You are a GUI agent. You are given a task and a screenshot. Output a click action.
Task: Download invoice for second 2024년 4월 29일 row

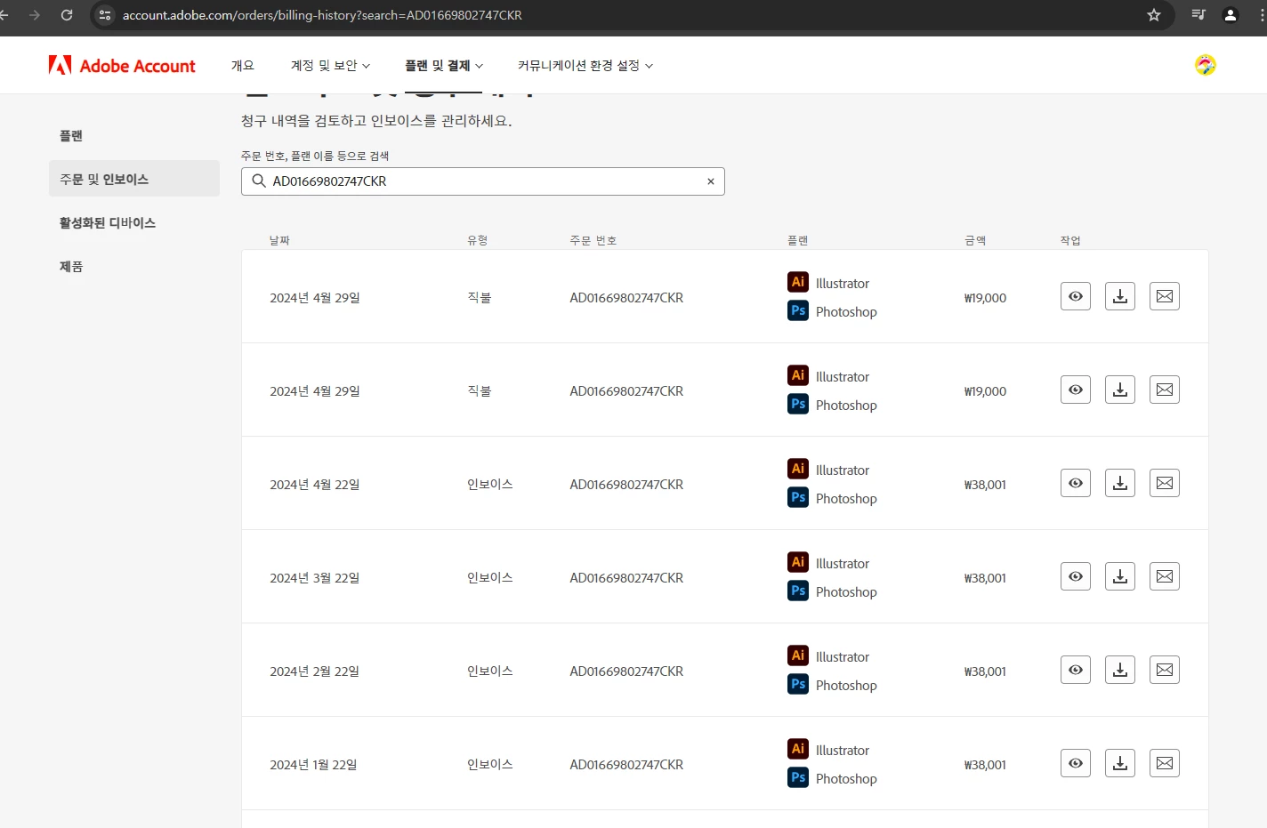pyautogui.click(x=1119, y=390)
